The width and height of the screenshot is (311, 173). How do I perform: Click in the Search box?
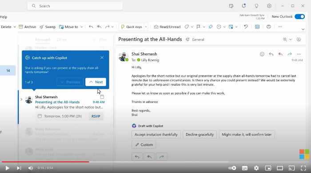tap(75, 6)
